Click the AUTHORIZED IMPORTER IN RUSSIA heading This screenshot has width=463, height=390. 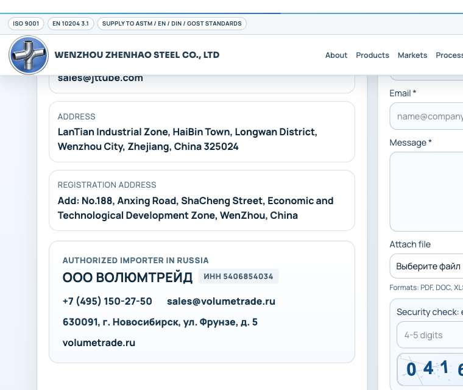[135, 260]
